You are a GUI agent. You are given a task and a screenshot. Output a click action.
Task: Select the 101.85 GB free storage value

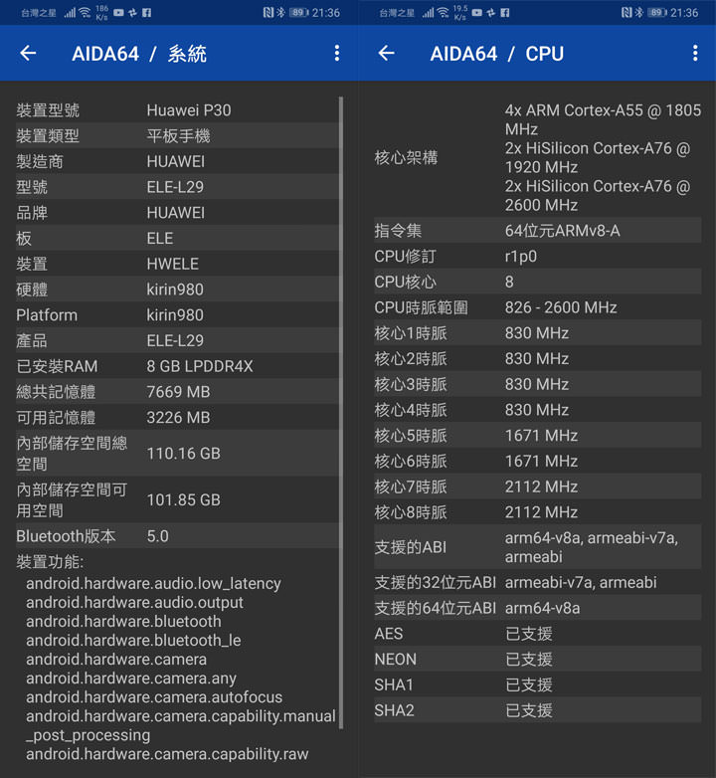pyautogui.click(x=183, y=499)
